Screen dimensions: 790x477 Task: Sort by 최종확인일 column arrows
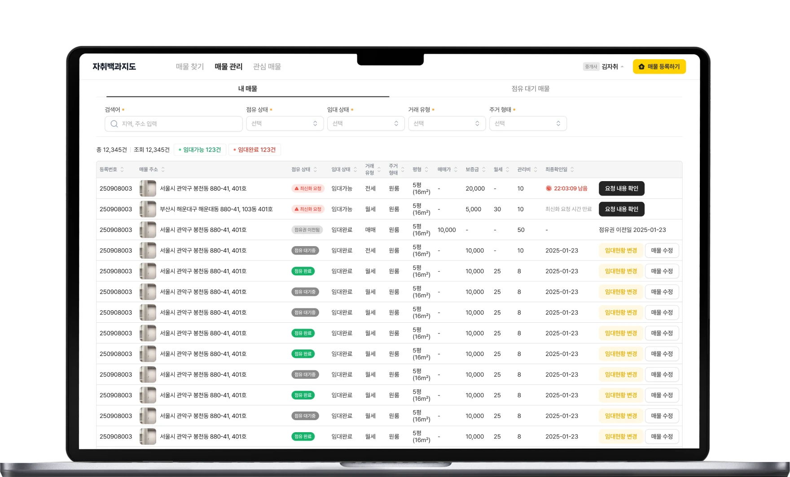point(572,169)
